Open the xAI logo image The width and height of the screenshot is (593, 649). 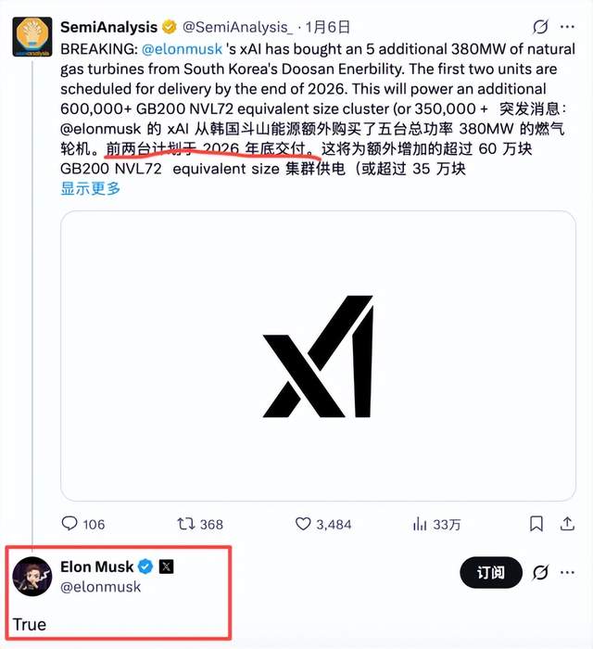point(318,357)
